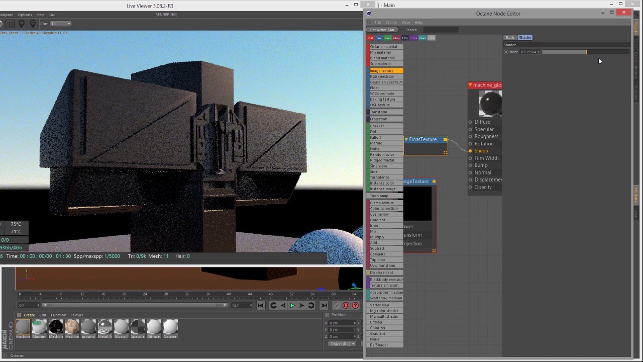Collapse the machine_glo node triangle

[x=470, y=85]
